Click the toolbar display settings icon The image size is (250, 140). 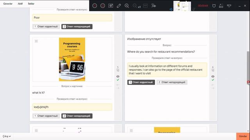(229, 6)
